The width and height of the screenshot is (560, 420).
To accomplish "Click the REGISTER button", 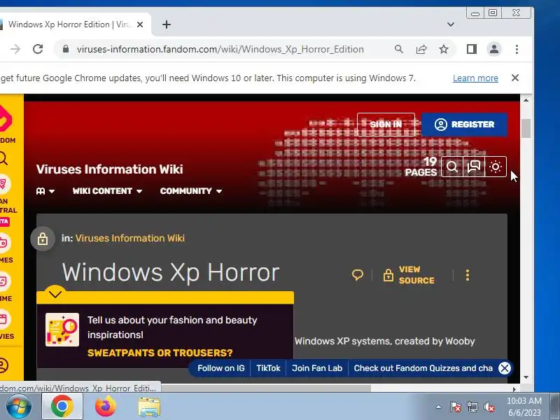I will [x=464, y=125].
